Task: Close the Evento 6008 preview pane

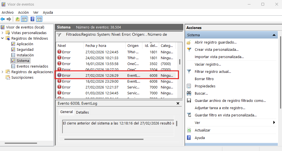Action: (178, 104)
